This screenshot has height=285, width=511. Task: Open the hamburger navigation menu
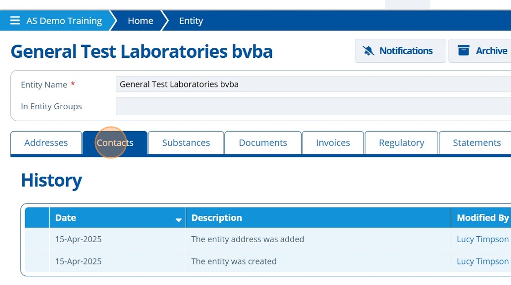pyautogui.click(x=15, y=21)
